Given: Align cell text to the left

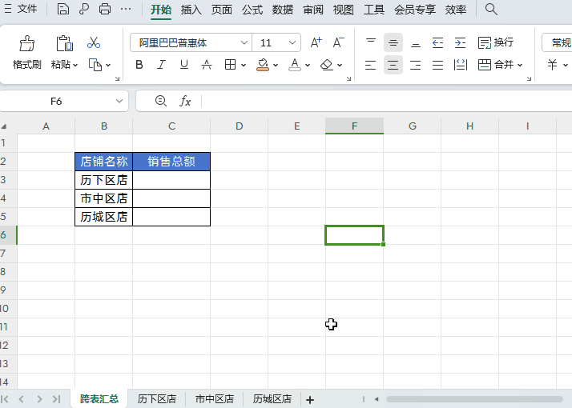Looking at the screenshot, I should 371,65.
